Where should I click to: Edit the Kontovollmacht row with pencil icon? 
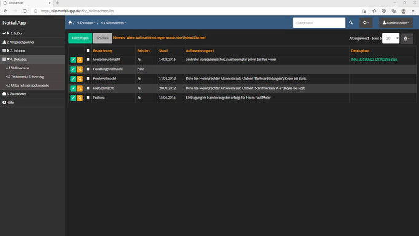point(73,79)
